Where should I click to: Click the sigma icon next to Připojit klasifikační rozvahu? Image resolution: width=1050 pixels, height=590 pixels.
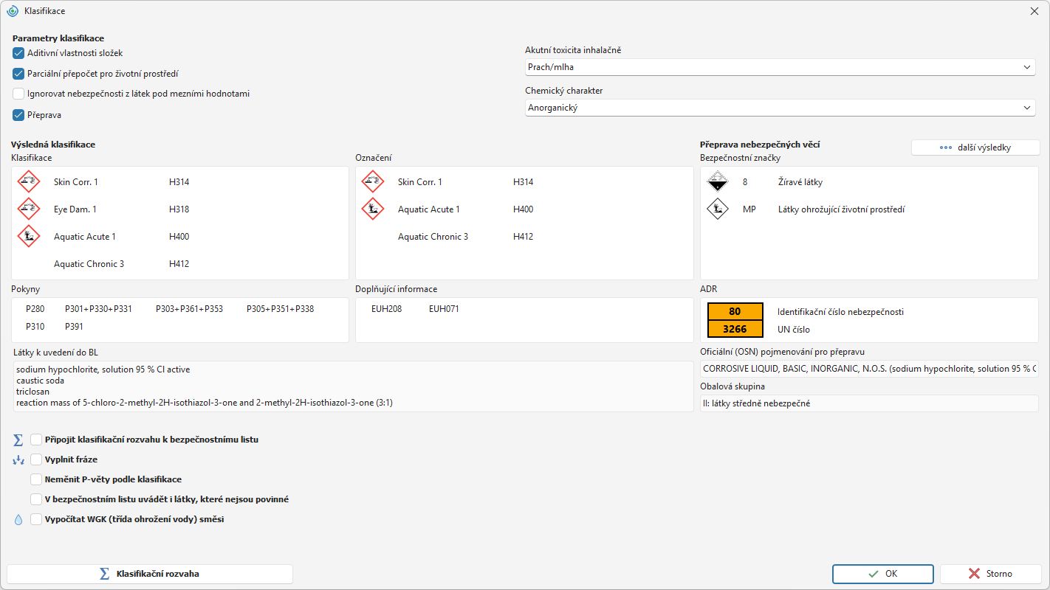pos(18,440)
